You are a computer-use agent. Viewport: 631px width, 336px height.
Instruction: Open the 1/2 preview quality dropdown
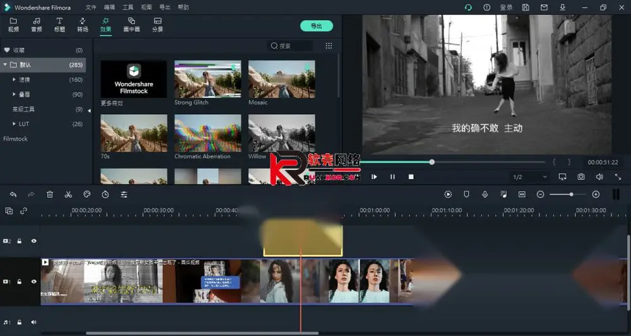529,177
